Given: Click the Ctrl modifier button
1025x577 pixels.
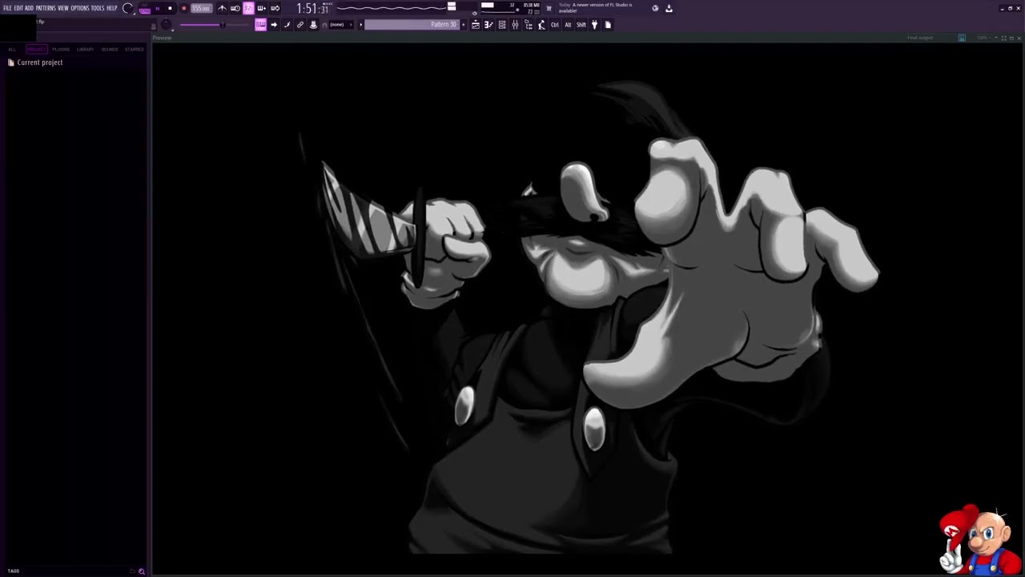Looking at the screenshot, I should [555, 25].
